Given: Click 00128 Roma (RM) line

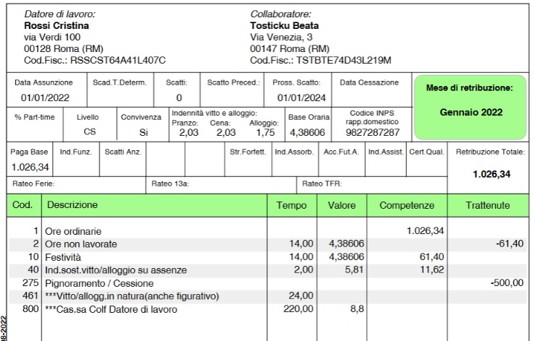Looking at the screenshot, I should [x=64, y=48].
